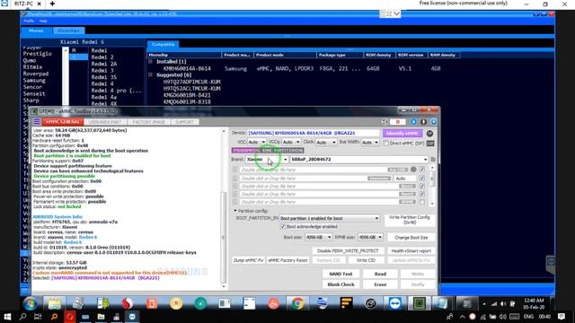Close the RITZ-PC session tab
Image resolution: width=575 pixels, height=323 pixels.
tap(40, 4)
